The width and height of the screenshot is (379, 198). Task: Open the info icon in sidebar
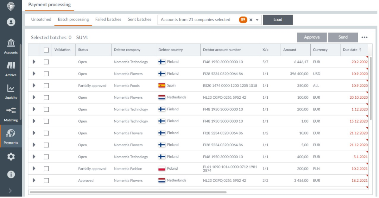(11, 175)
